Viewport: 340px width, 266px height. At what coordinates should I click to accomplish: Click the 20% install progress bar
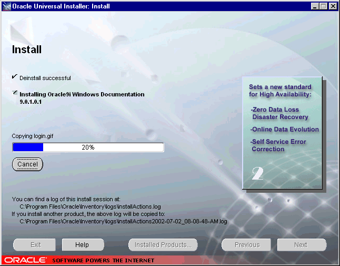tap(88, 147)
